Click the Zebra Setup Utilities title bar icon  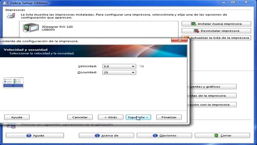(x=5, y=3)
